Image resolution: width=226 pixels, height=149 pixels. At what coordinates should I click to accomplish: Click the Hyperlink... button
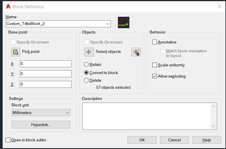coord(41,124)
